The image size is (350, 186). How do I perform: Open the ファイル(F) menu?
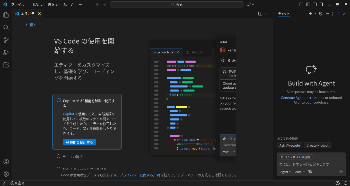[x=20, y=4]
